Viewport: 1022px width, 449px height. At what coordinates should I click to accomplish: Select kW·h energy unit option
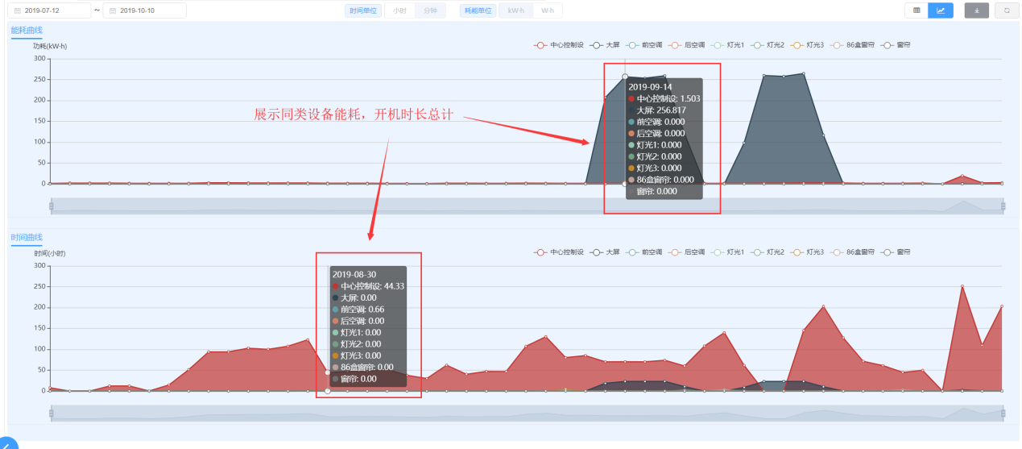point(515,10)
